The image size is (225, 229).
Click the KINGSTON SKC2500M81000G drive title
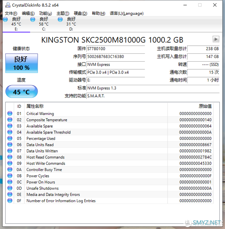(112, 40)
